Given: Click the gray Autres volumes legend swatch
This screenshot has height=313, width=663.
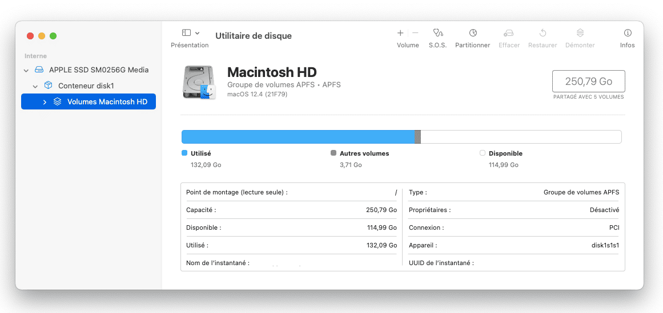Looking at the screenshot, I should (333, 153).
